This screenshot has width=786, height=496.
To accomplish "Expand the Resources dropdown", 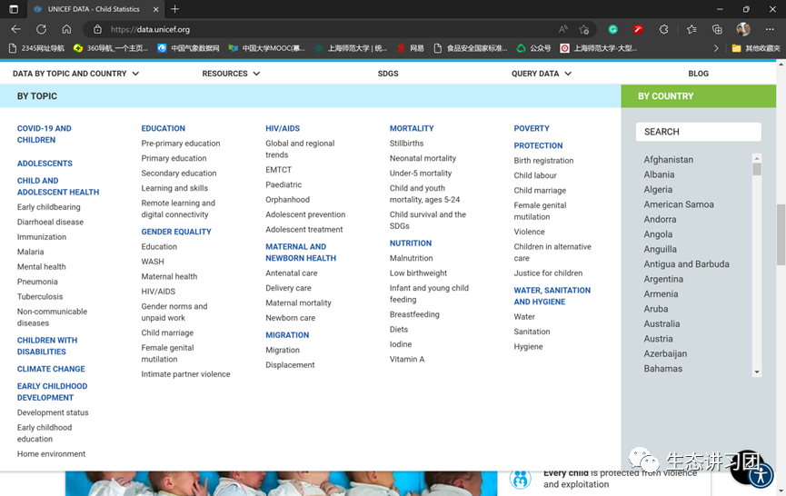I will pyautogui.click(x=231, y=74).
